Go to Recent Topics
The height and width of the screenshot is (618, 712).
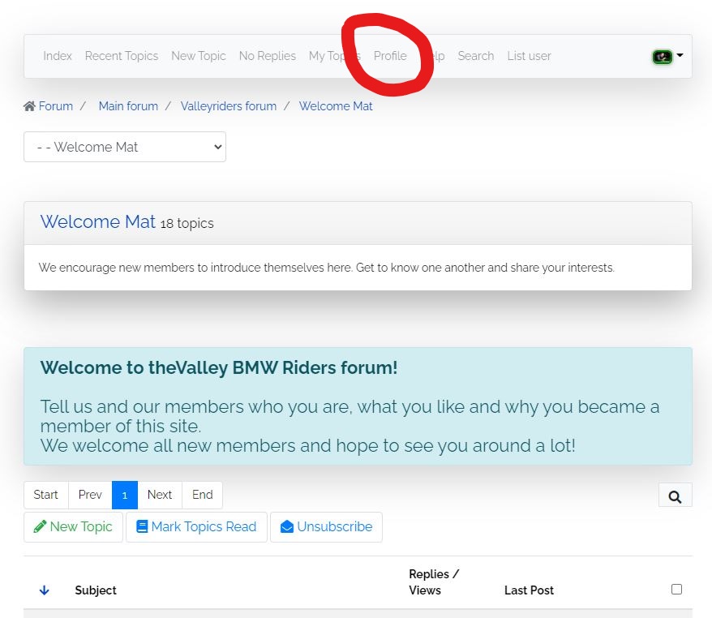[122, 56]
